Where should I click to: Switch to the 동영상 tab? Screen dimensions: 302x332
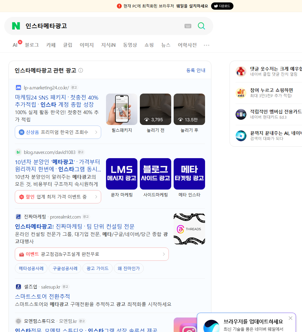130,45
